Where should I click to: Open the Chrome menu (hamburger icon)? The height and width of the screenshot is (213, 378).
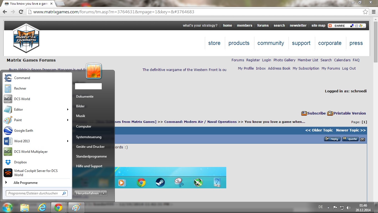(373, 12)
